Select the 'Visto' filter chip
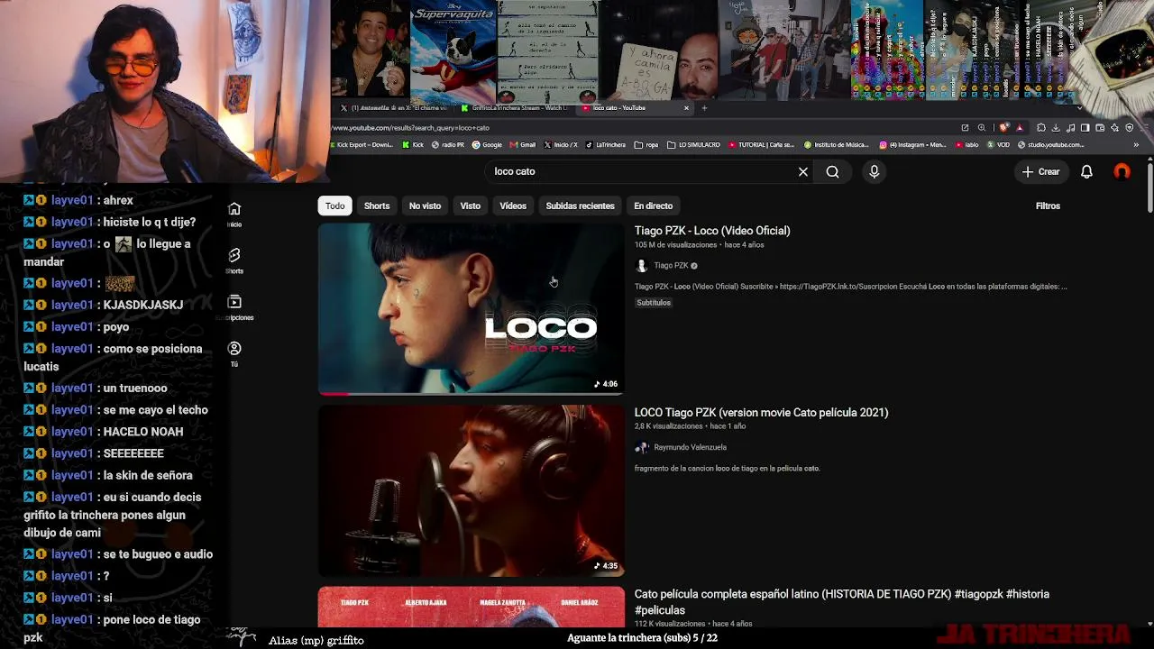 point(471,206)
